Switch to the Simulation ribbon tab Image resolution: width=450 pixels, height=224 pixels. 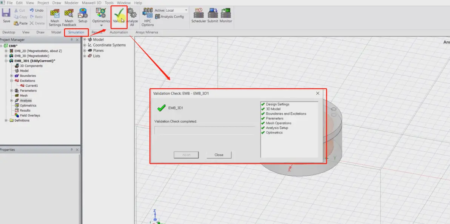coord(76,32)
